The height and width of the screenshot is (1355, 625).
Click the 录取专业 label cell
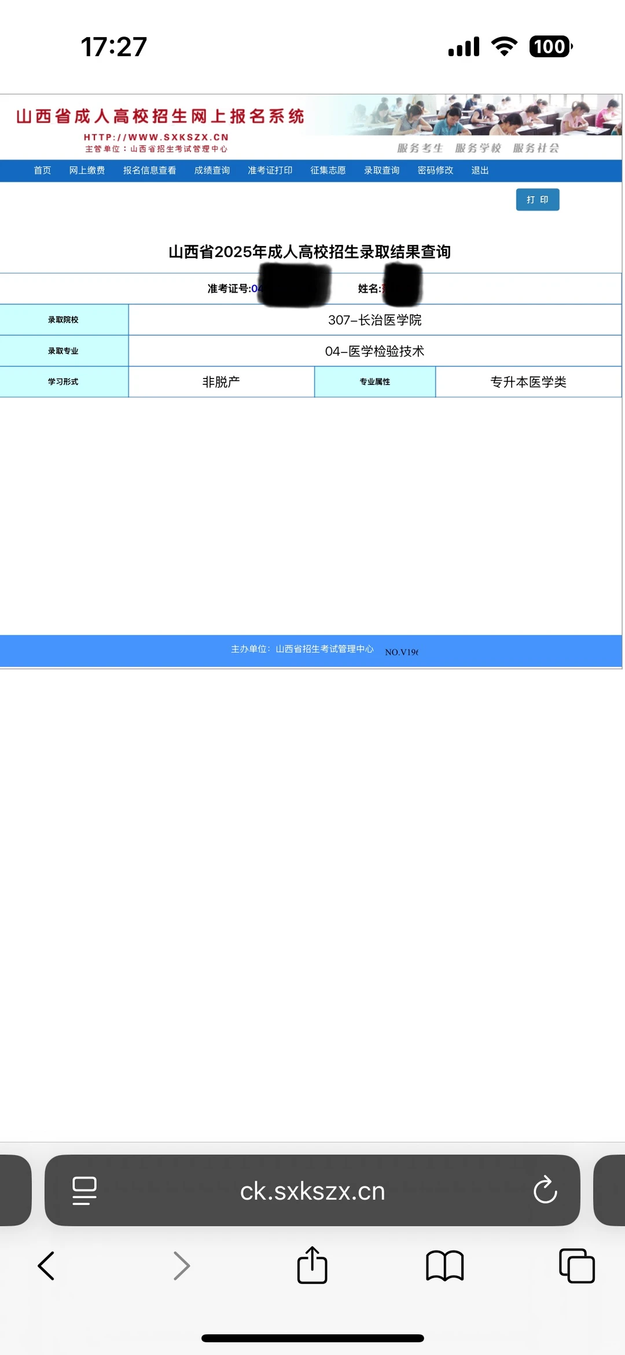(64, 351)
